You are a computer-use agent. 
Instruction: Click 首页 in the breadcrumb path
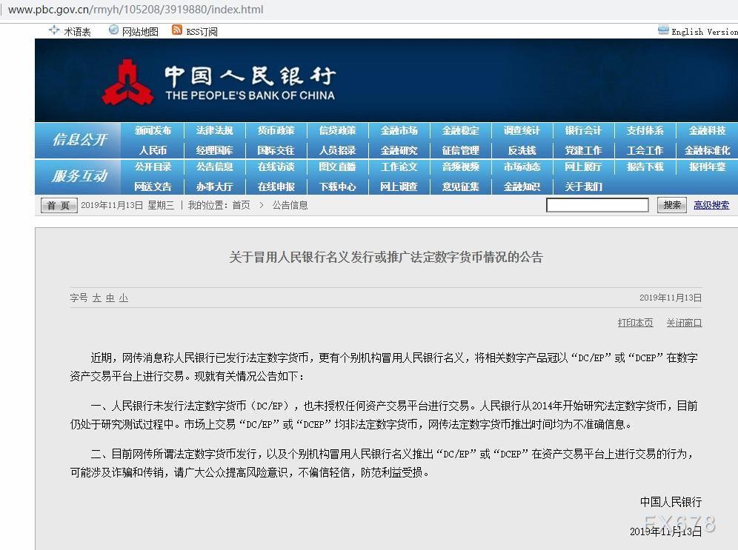(242, 206)
